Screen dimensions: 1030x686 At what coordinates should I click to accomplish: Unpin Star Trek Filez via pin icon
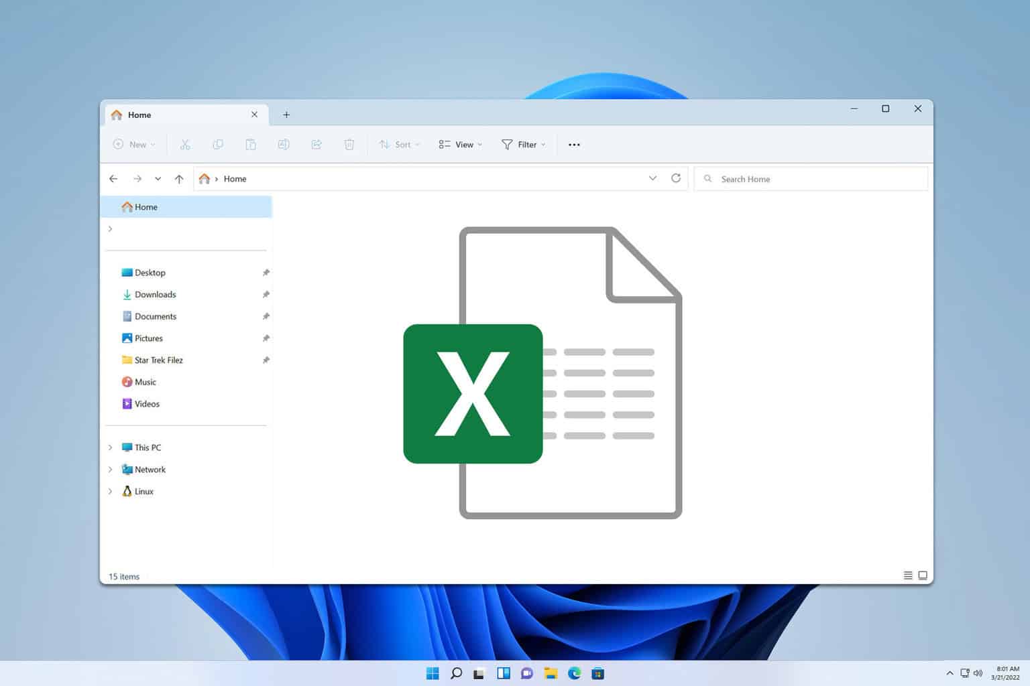[x=266, y=360]
